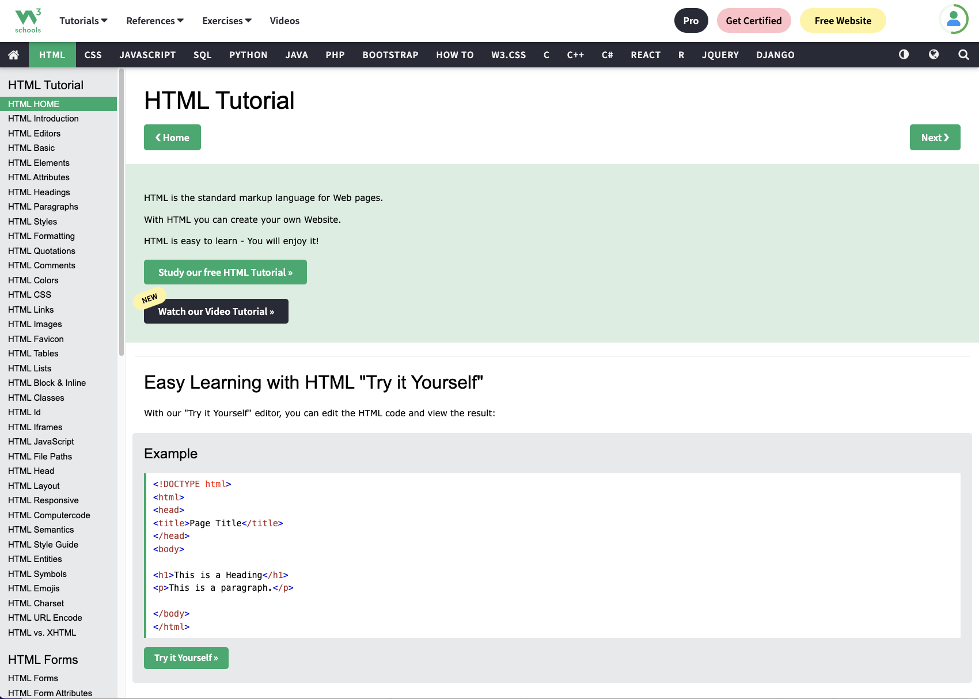
Task: Click Watch our Video Tutorial
Action: pyautogui.click(x=216, y=311)
